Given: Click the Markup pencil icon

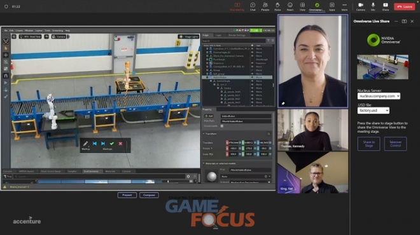Looking at the screenshot, I should click(x=85, y=144).
